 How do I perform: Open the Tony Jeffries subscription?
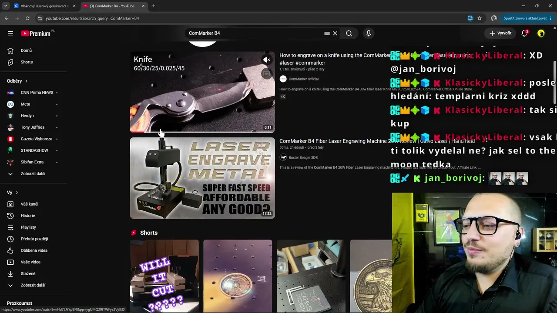(34, 127)
